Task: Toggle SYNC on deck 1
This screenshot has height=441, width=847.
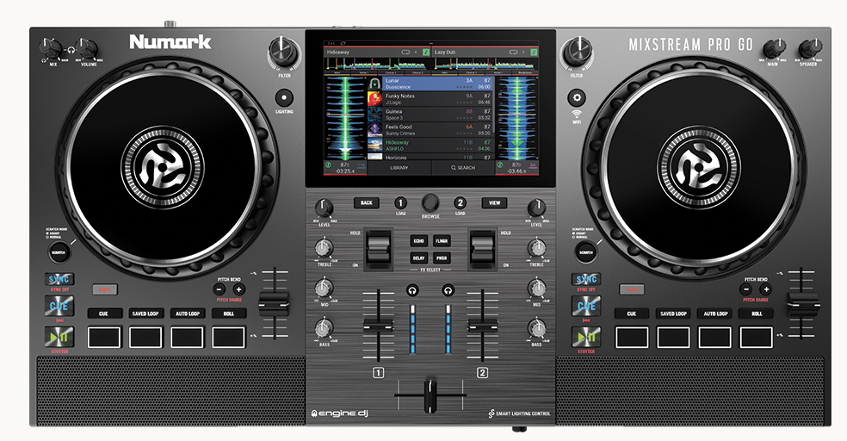Action: [59, 279]
